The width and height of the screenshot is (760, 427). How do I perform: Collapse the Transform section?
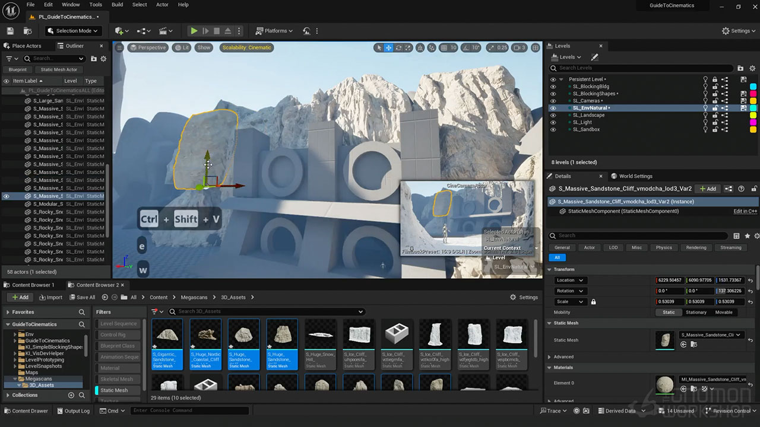550,269
